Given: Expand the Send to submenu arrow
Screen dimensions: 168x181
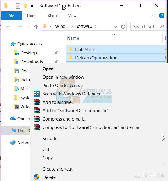Looking at the screenshot, I should coord(163,138).
